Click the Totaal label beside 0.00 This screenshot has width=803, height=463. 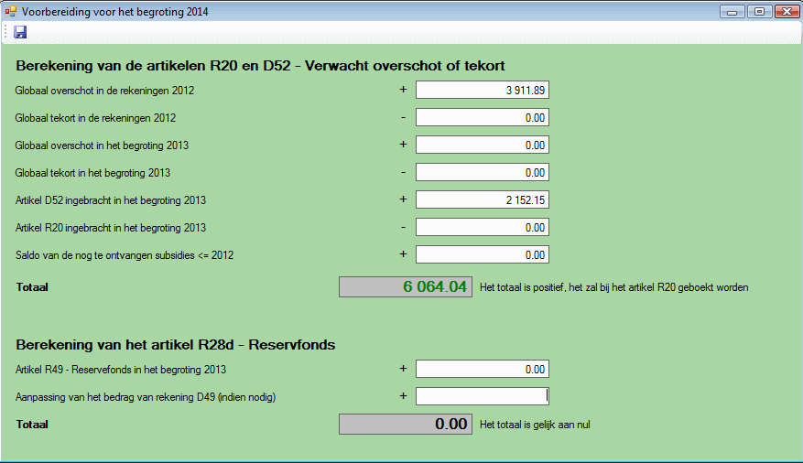point(32,425)
